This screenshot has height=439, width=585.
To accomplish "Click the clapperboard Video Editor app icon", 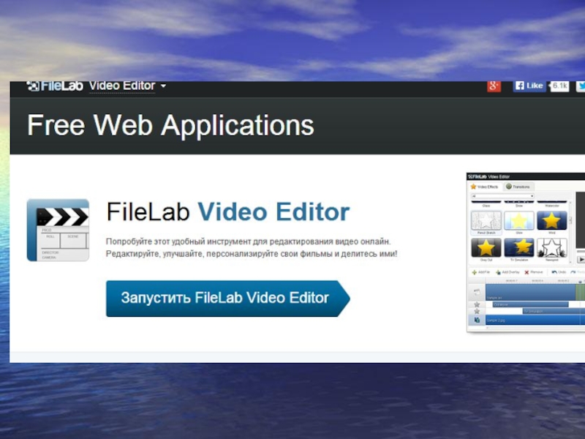I will [58, 230].
